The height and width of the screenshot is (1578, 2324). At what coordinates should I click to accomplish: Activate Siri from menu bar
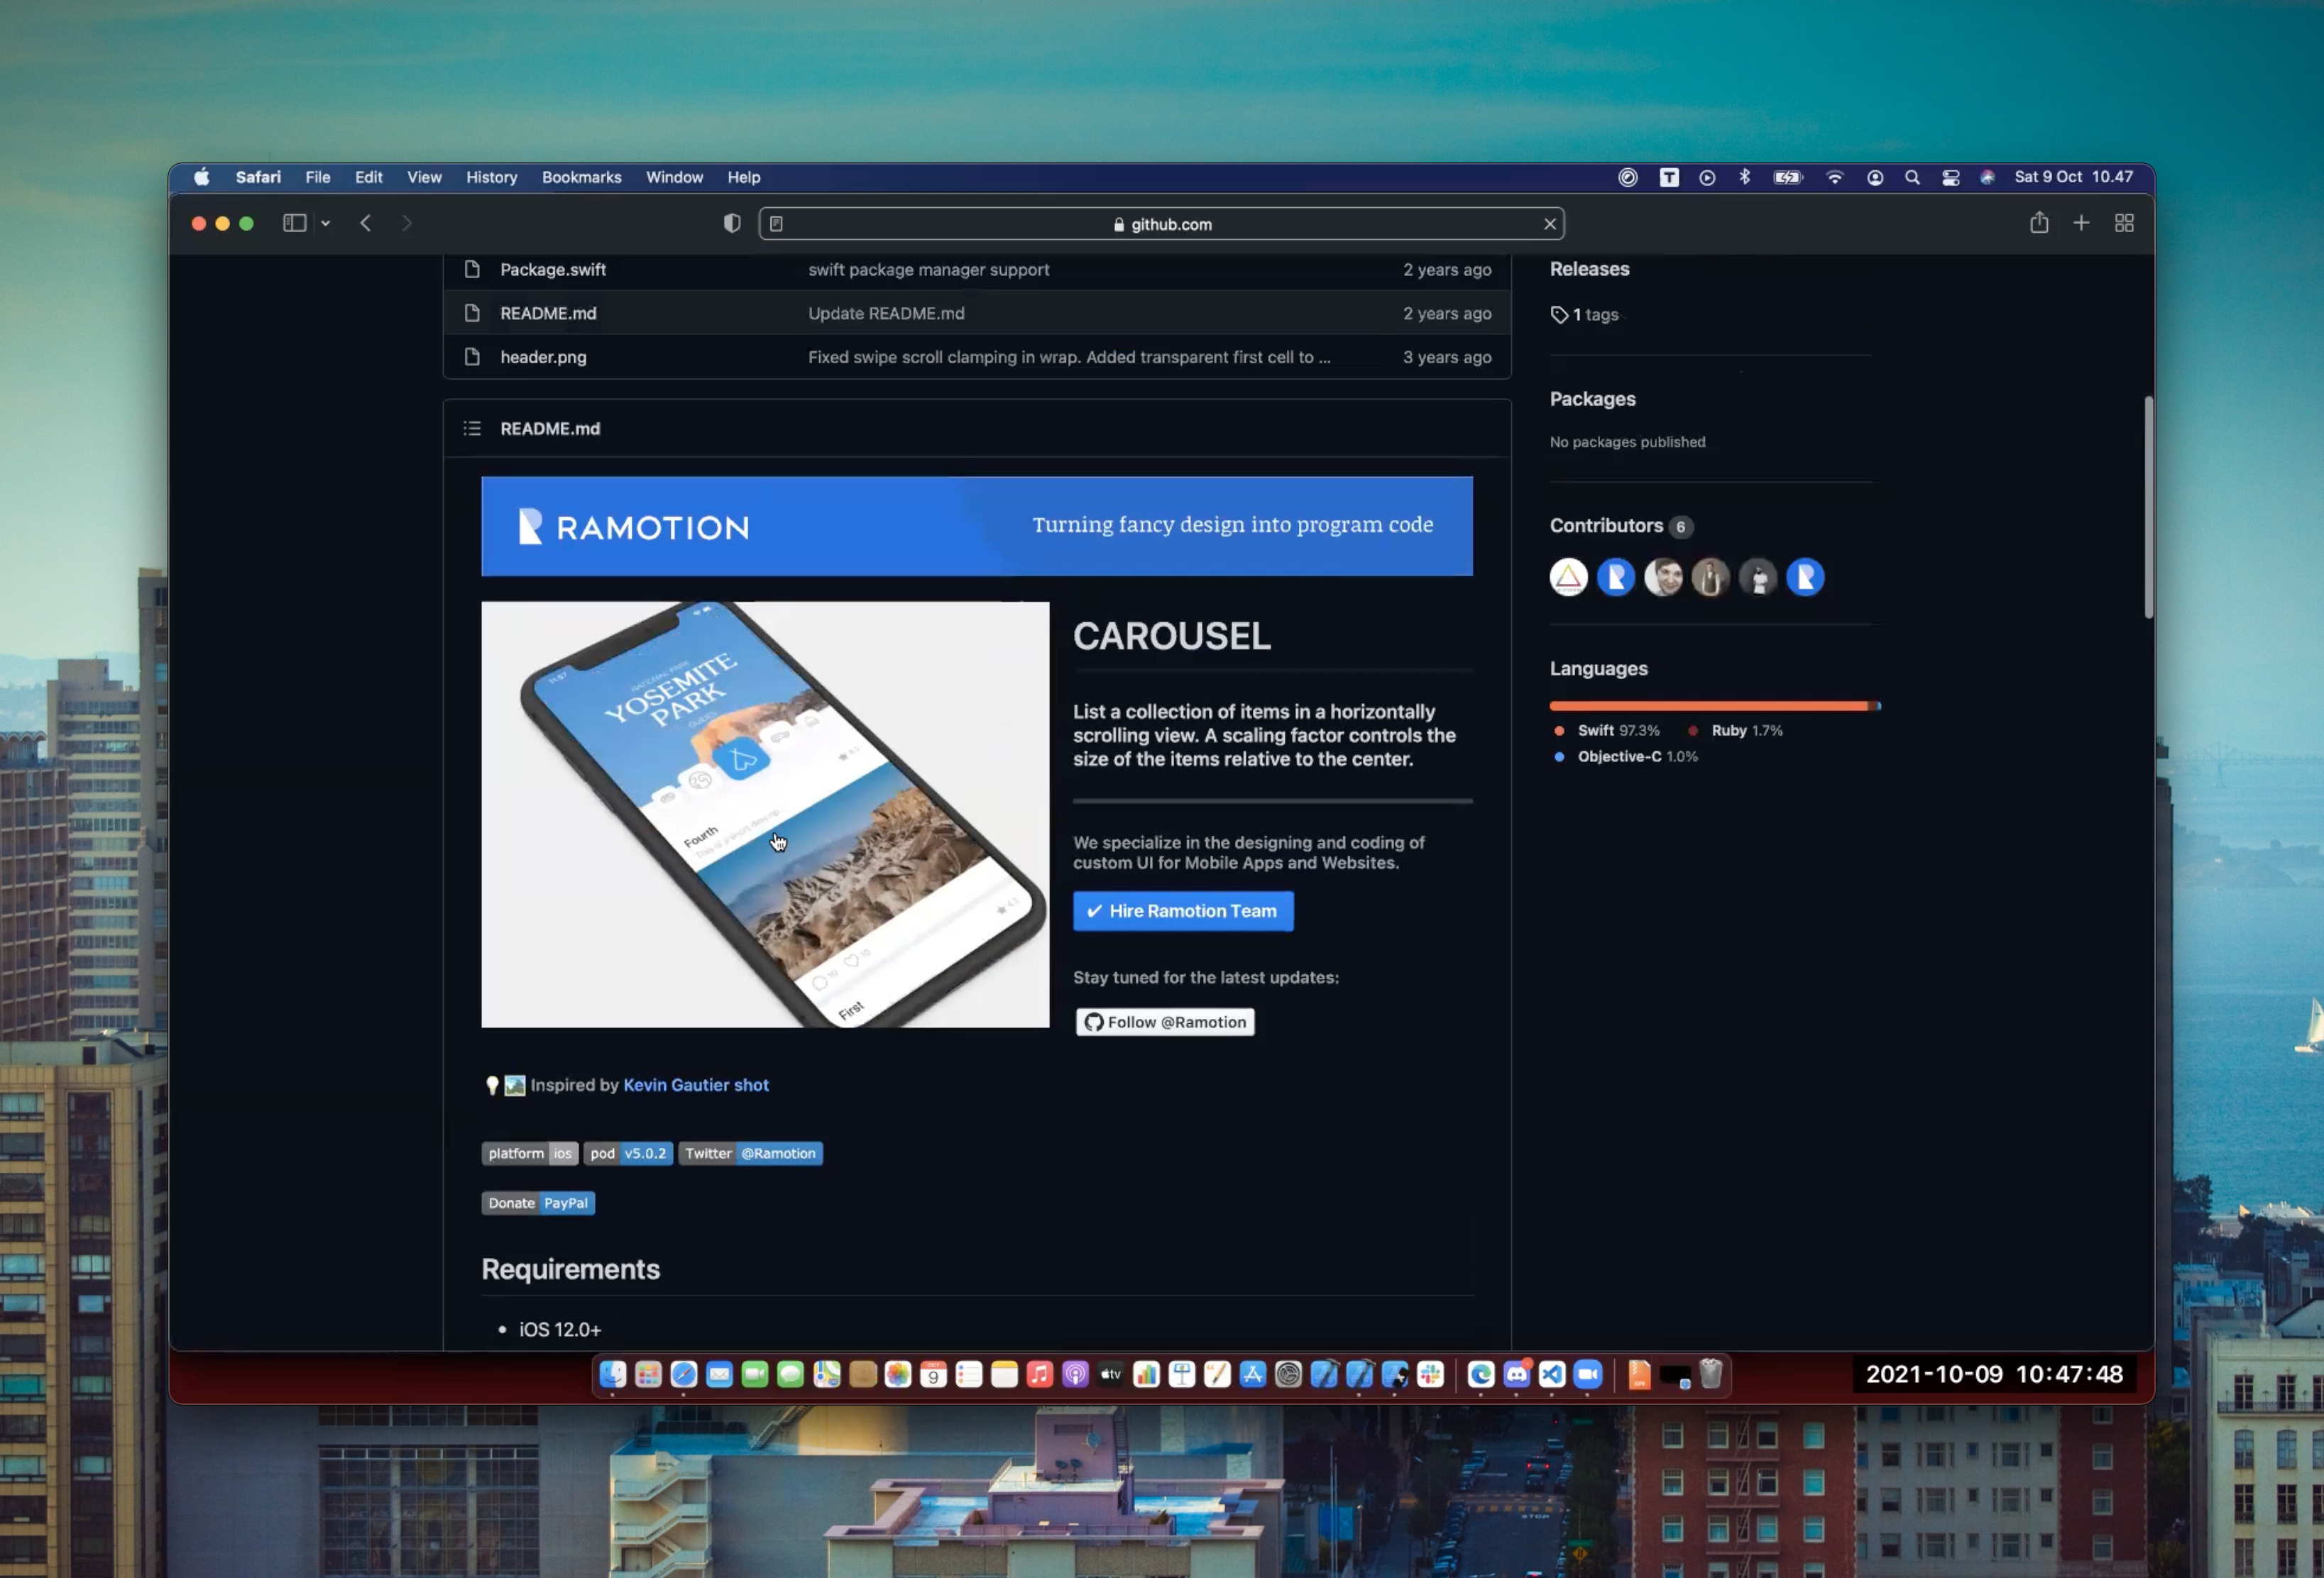click(1988, 177)
